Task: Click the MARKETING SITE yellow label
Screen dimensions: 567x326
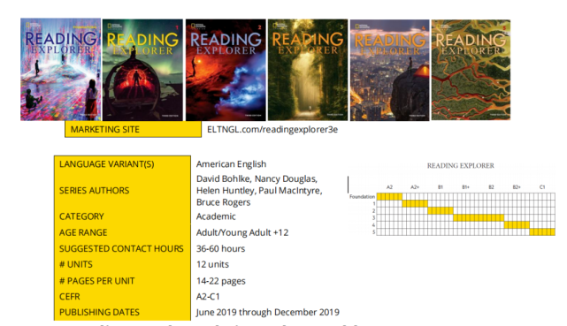Action: [x=133, y=129]
